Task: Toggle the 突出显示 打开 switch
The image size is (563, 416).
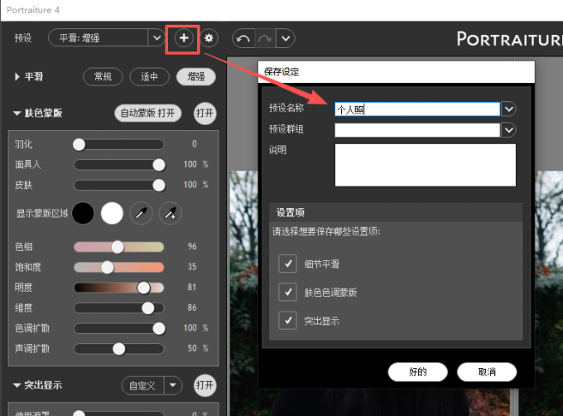Action: click(x=205, y=385)
